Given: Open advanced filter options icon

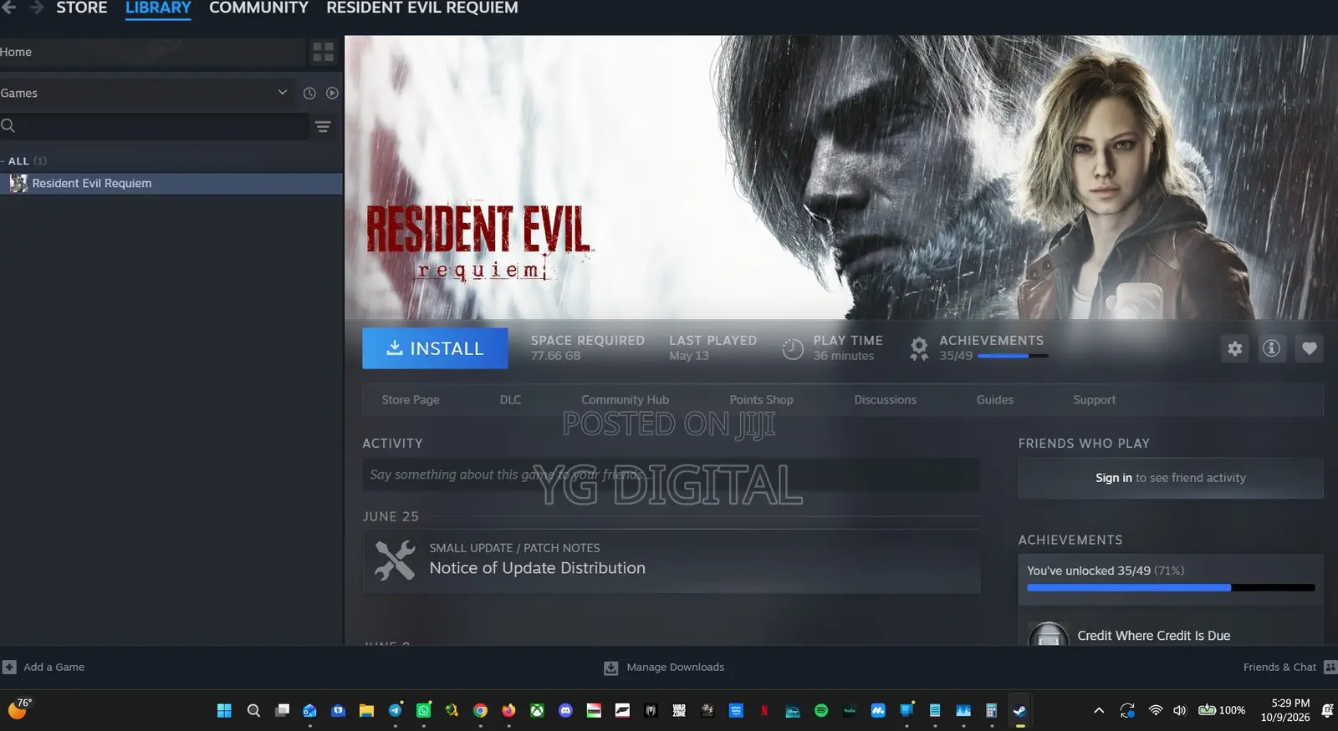Looking at the screenshot, I should pos(323,126).
